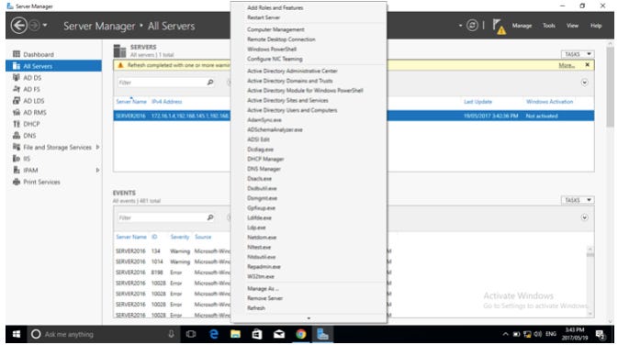Open the Help menu

(596, 26)
